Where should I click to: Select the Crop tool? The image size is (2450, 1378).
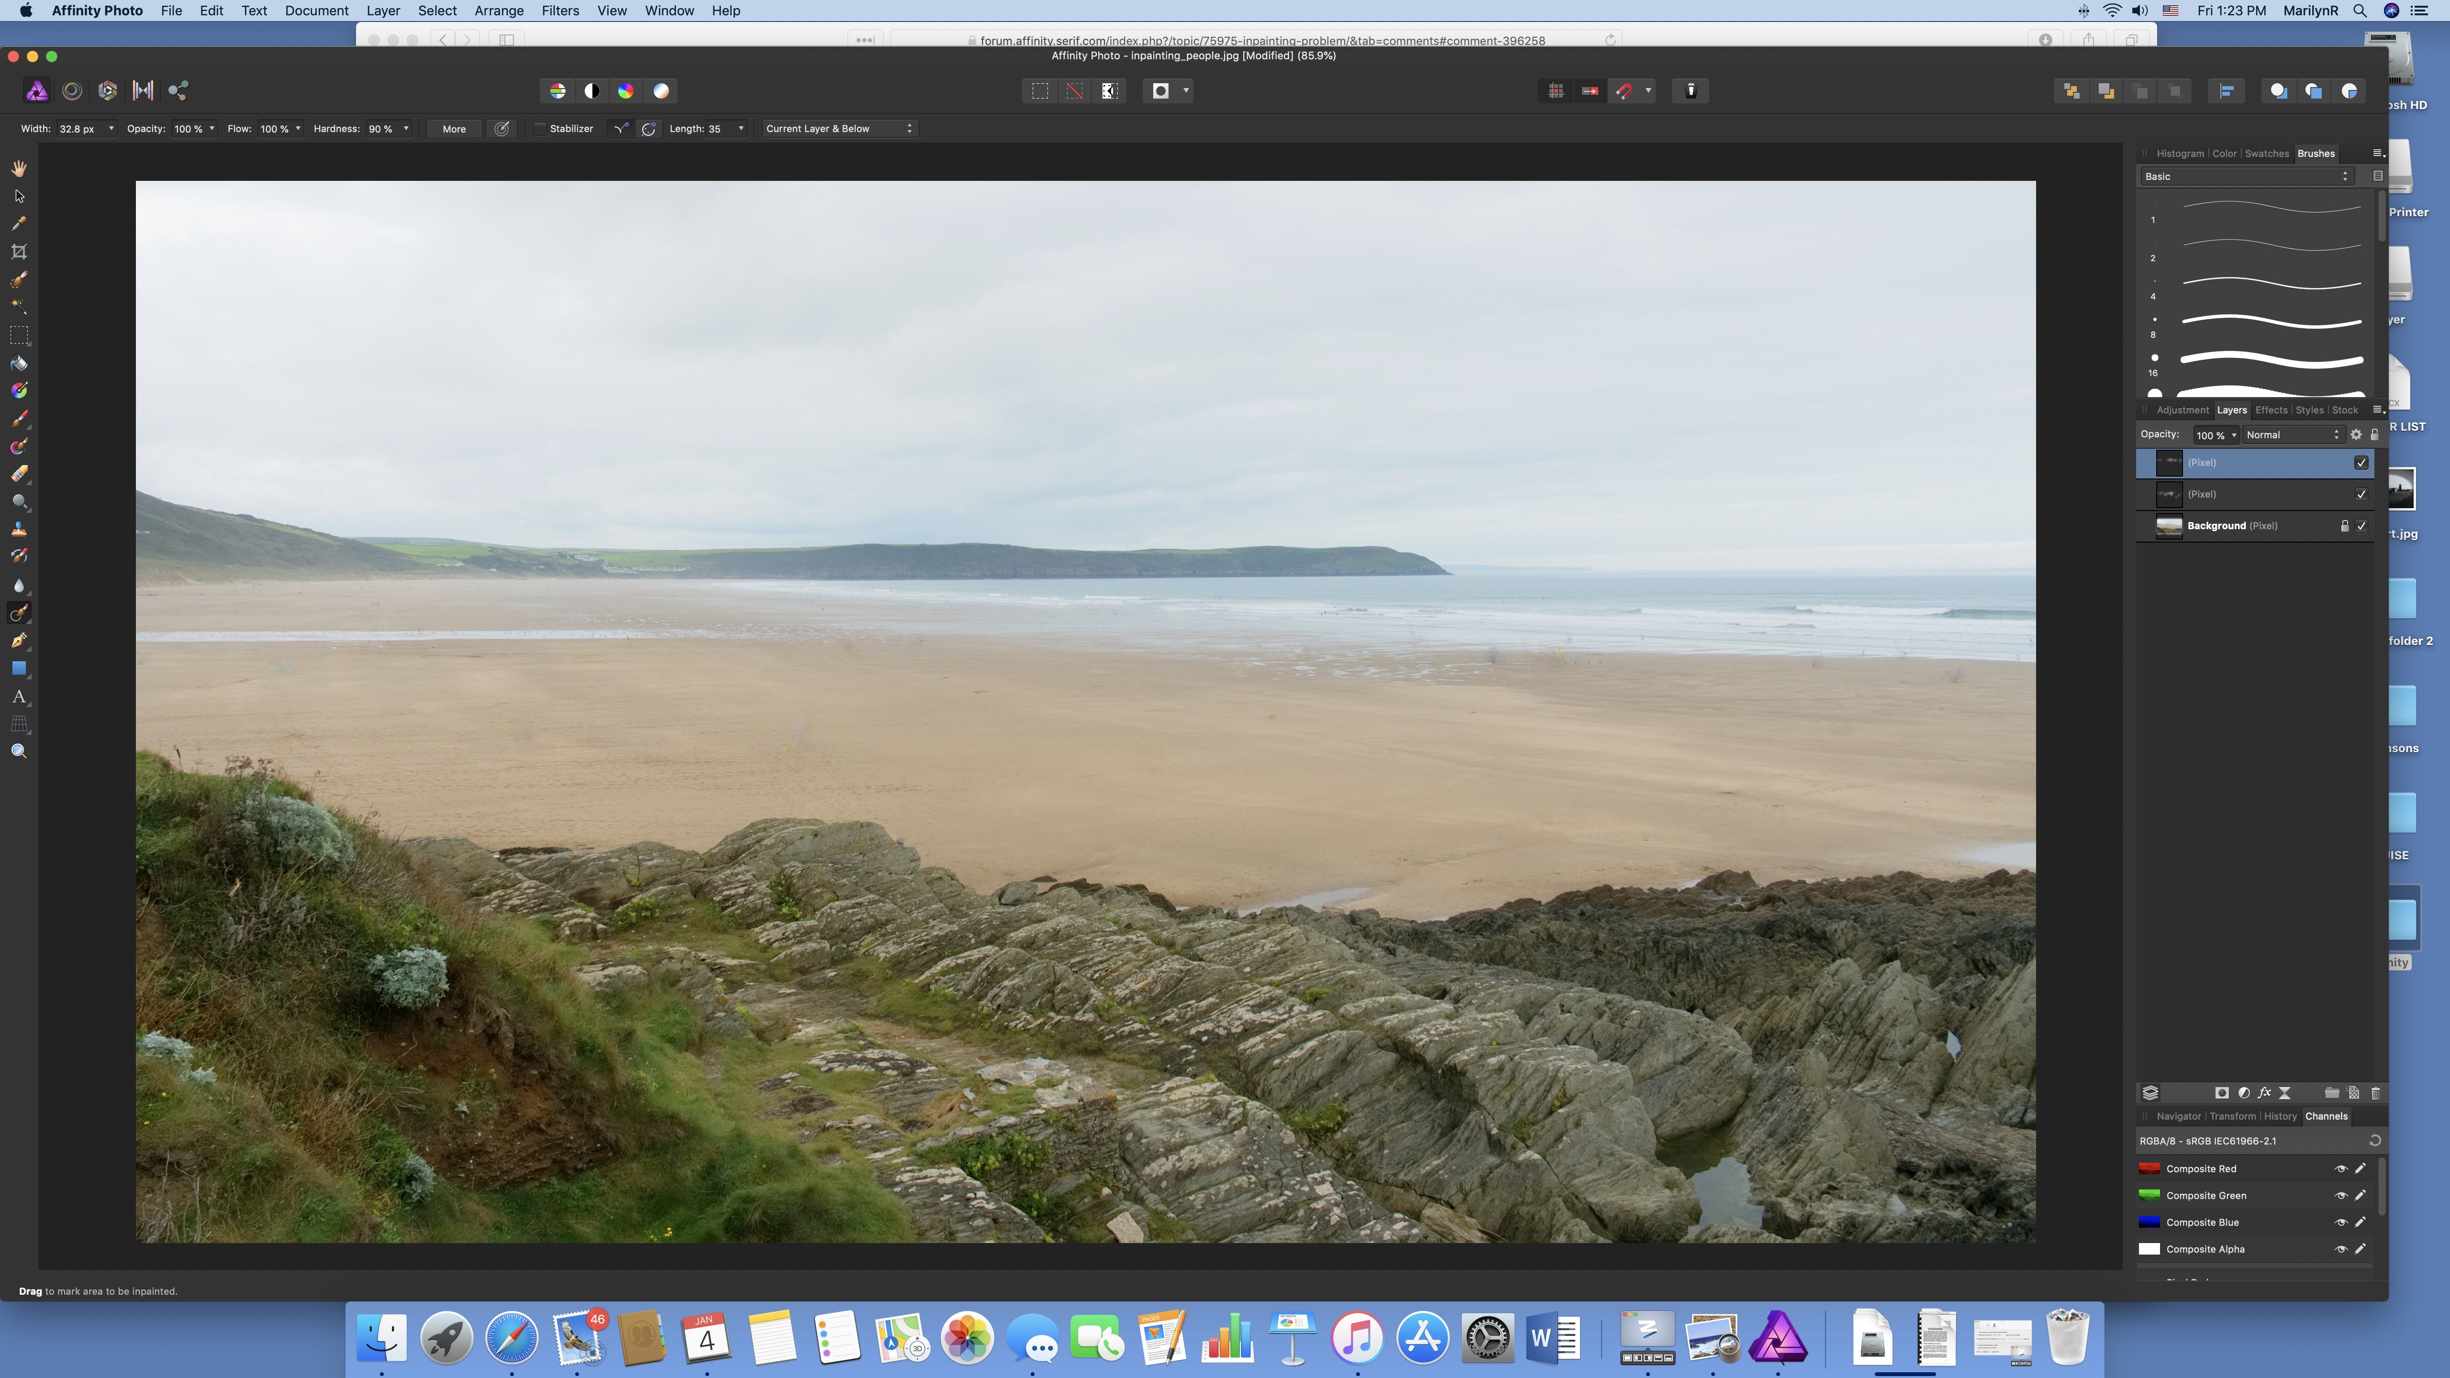pos(19,251)
